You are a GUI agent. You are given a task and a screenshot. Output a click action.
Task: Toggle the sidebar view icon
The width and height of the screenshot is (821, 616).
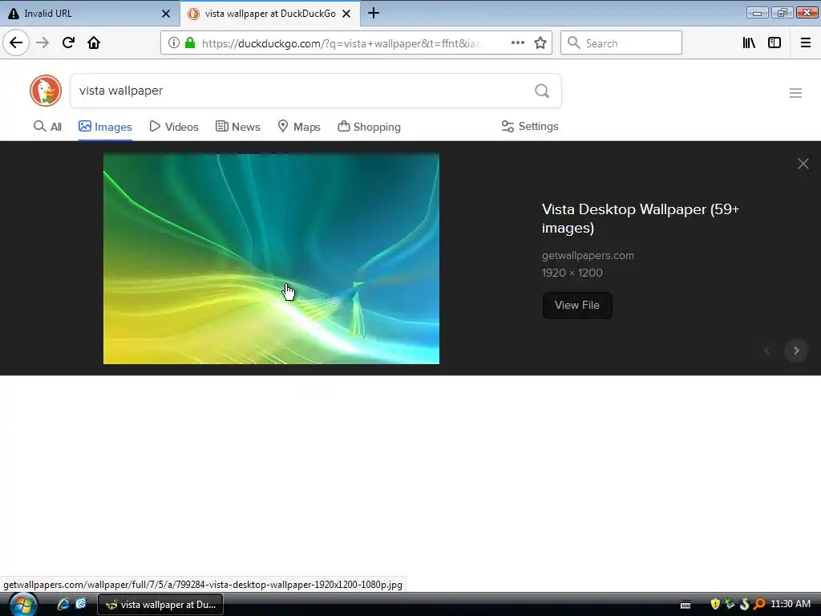pyautogui.click(x=774, y=43)
